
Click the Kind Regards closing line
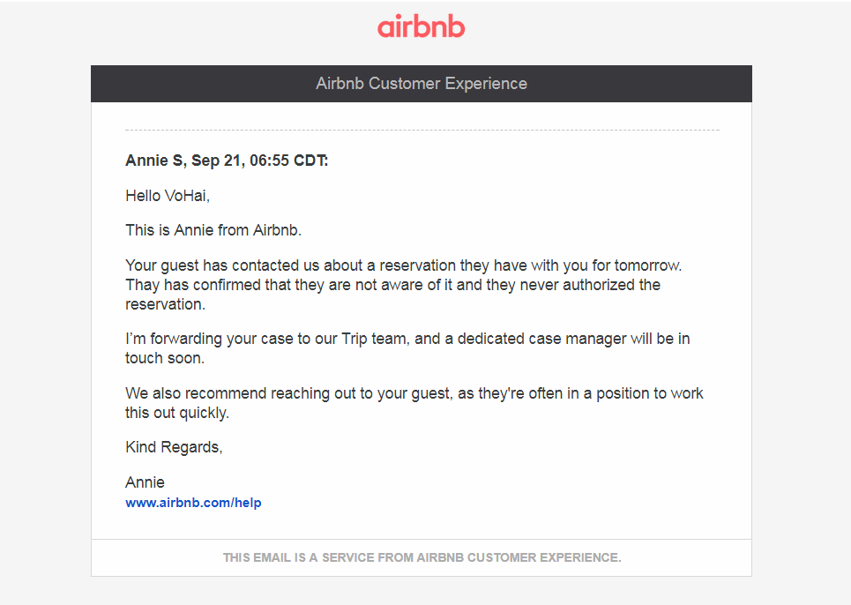pyautogui.click(x=174, y=447)
